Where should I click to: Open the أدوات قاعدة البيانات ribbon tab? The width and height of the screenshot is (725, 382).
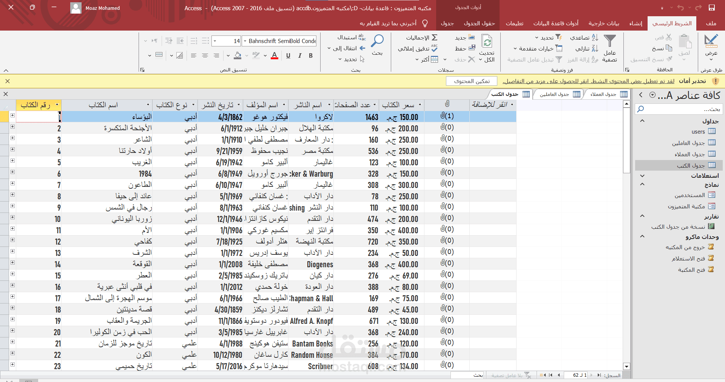pos(556,23)
